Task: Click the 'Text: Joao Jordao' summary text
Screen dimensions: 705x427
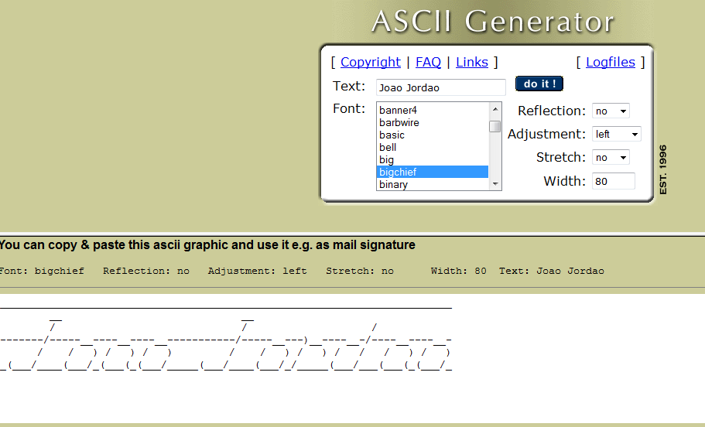Action: click(551, 271)
